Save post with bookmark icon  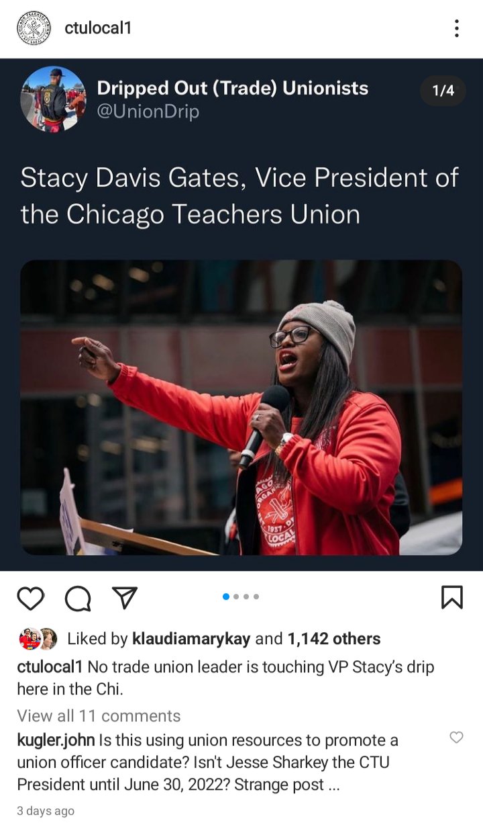(x=452, y=597)
